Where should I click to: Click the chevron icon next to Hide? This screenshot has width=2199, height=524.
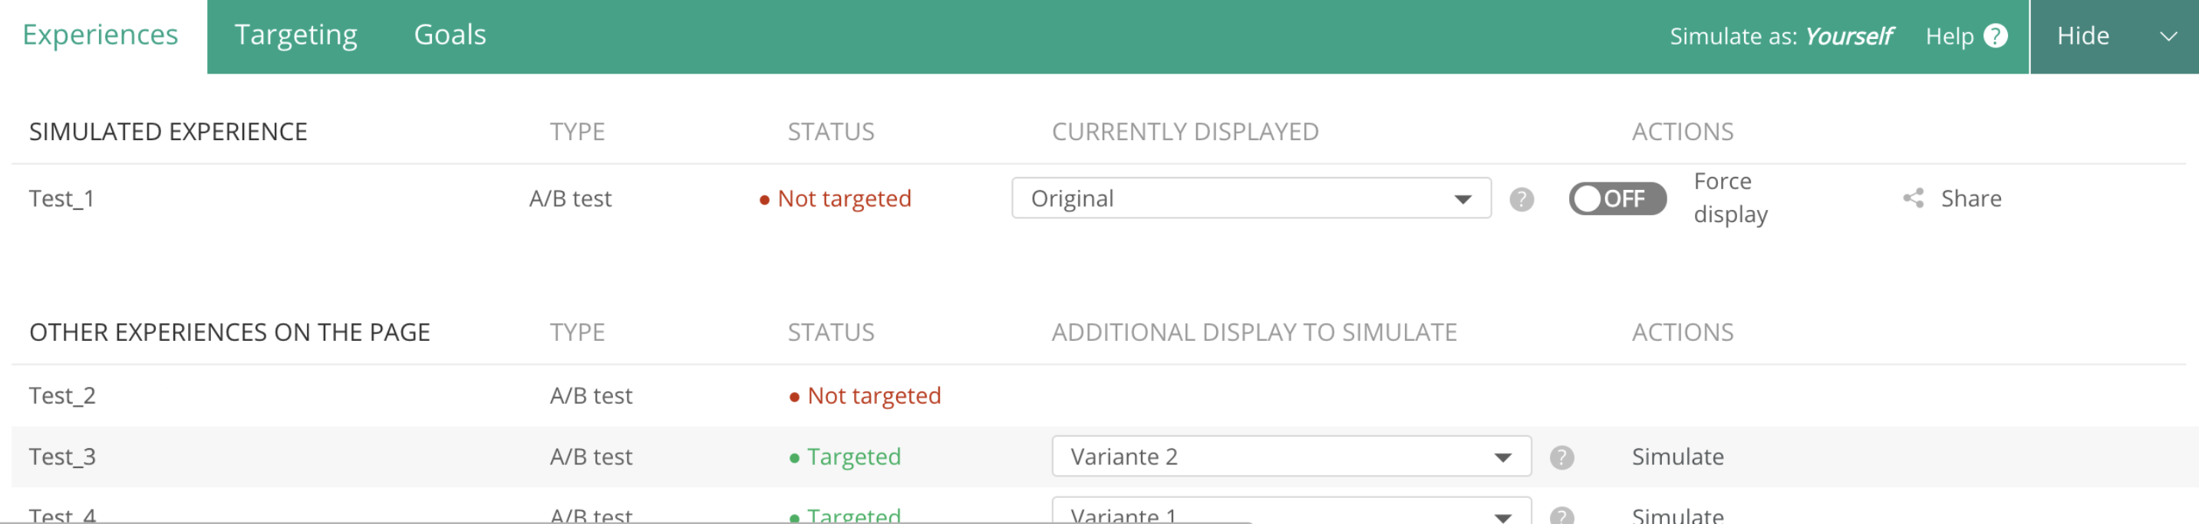2168,37
